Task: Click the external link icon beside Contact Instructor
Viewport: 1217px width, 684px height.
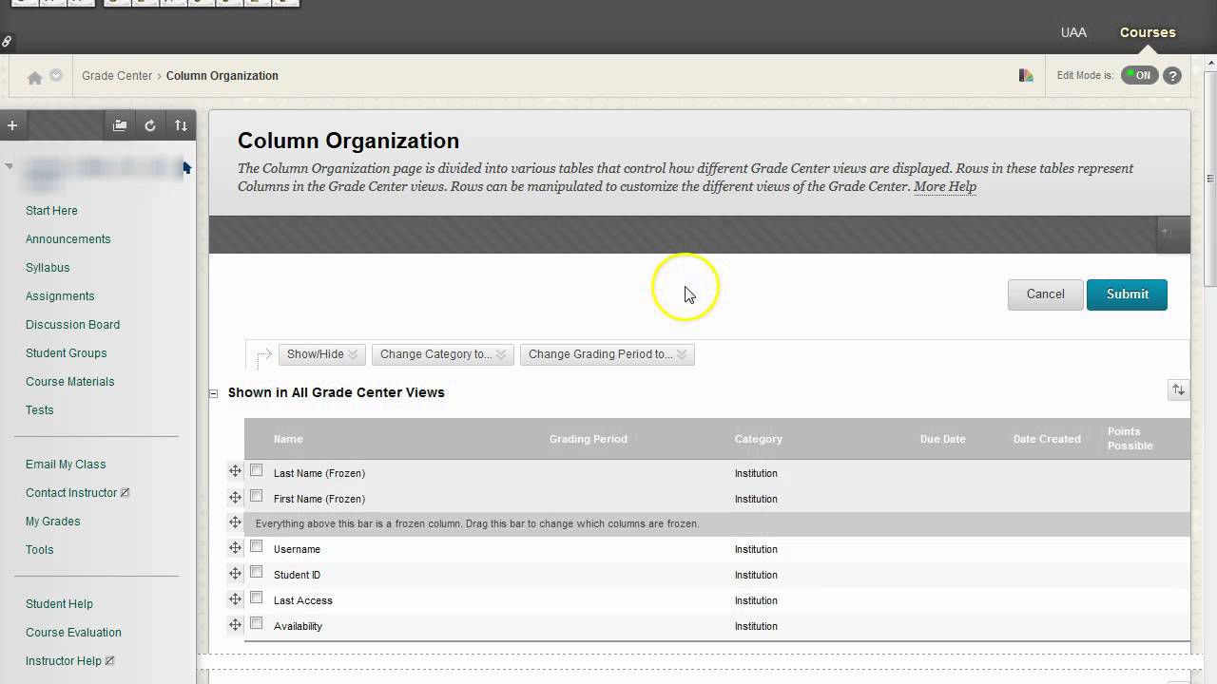Action: point(126,492)
